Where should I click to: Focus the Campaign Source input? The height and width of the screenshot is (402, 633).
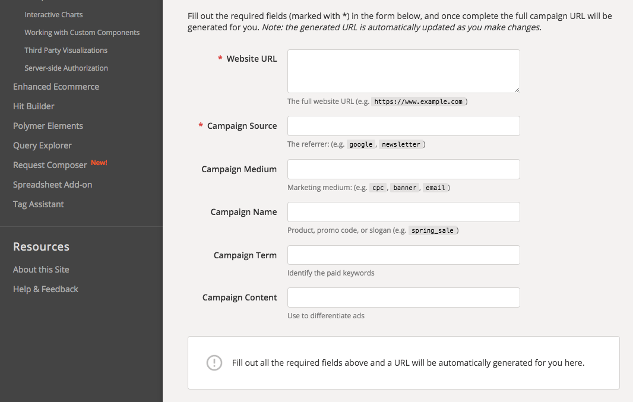[x=403, y=125]
